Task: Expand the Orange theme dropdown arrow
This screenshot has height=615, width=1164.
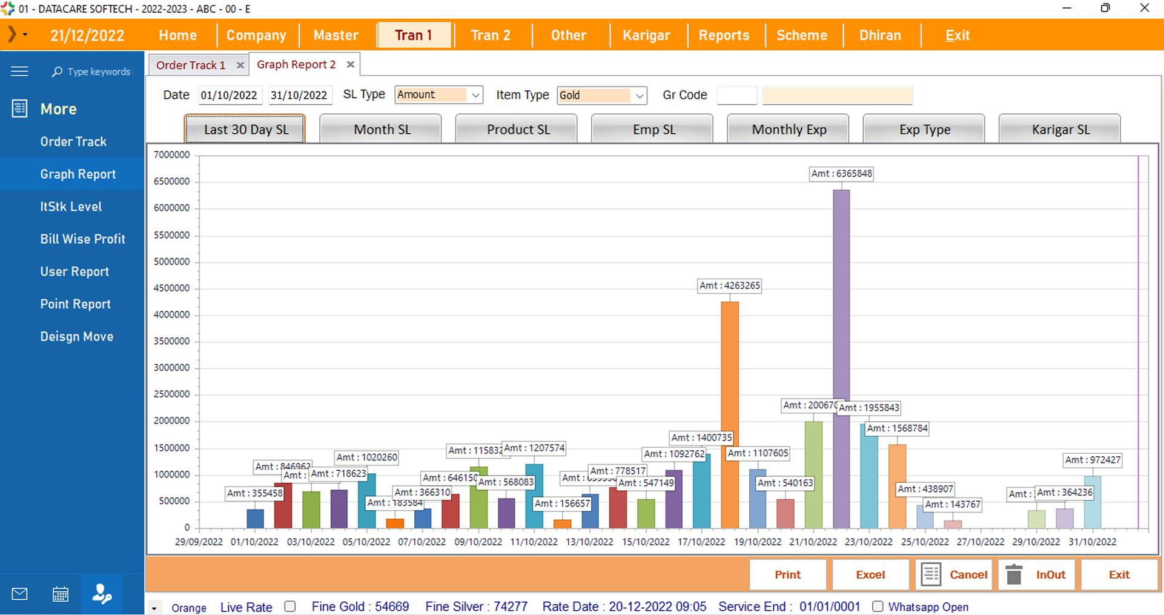Action: [x=154, y=608]
